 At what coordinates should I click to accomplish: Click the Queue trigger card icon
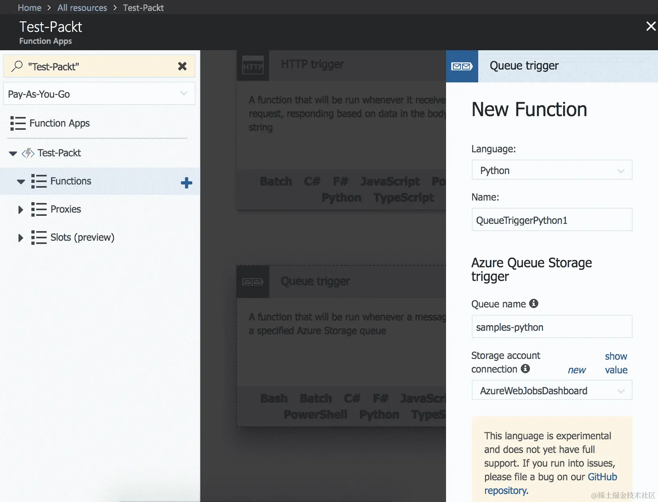point(253,282)
